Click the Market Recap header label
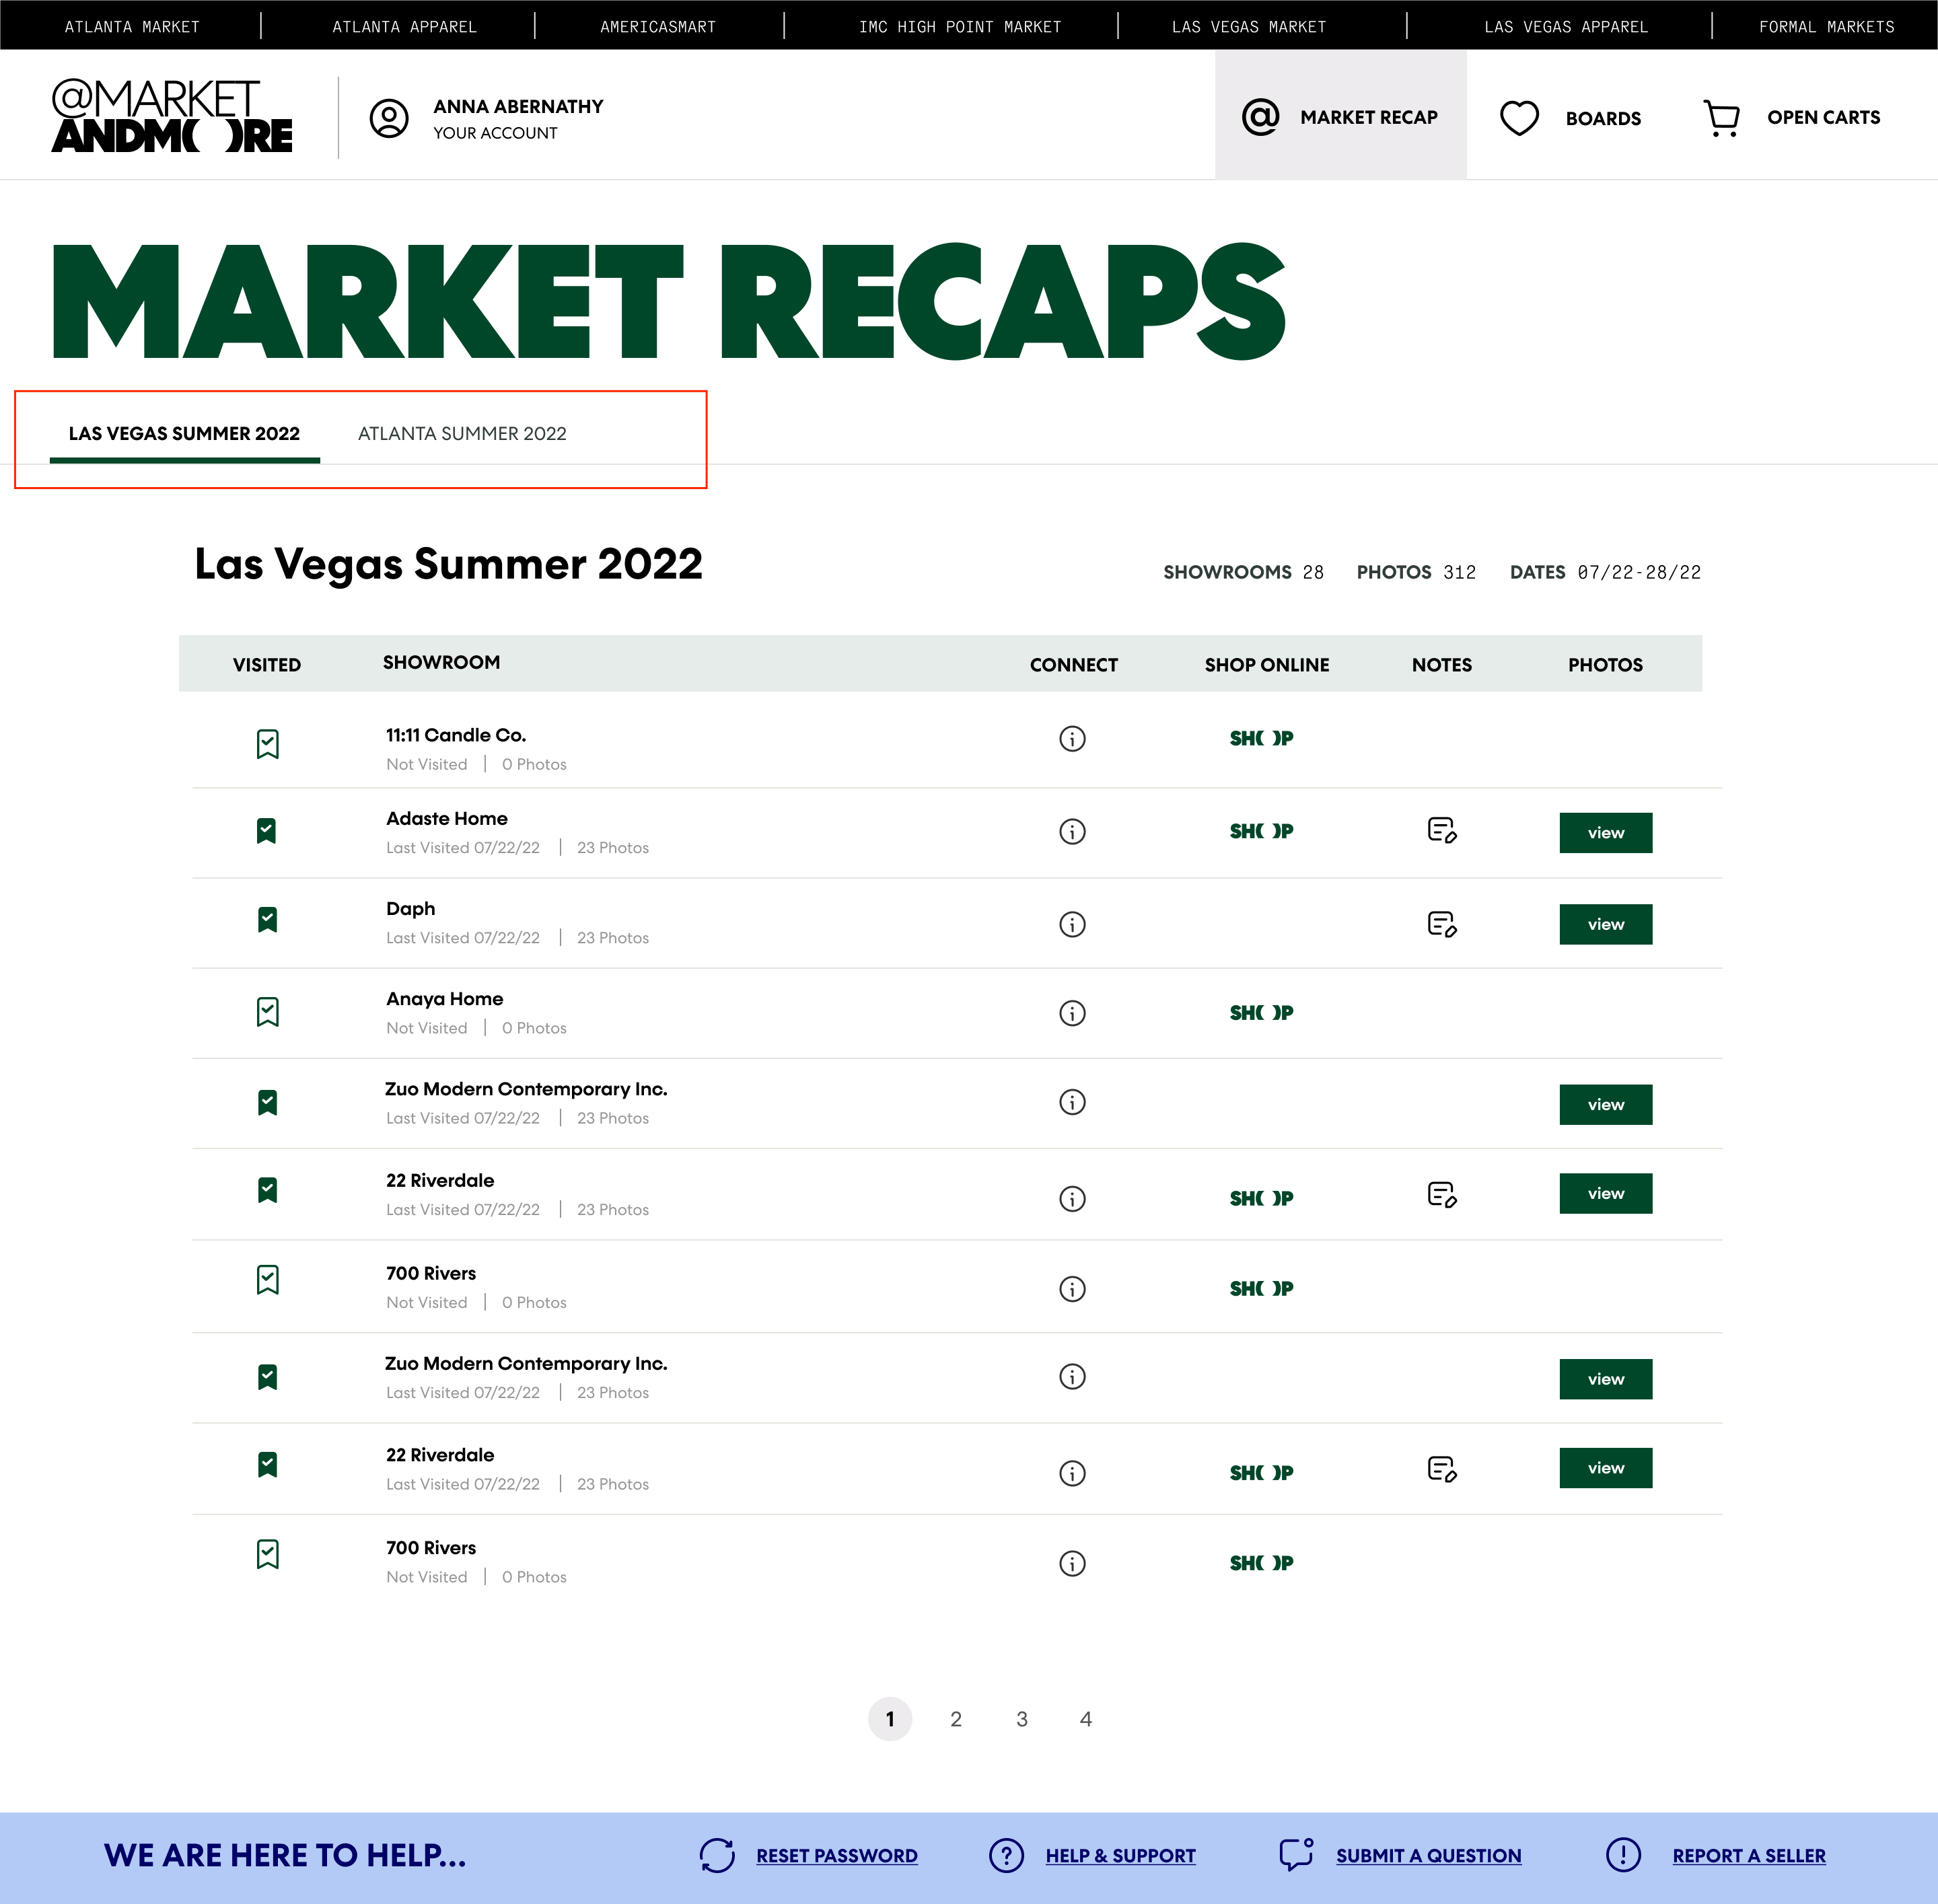1938x1904 pixels. 1369,118
